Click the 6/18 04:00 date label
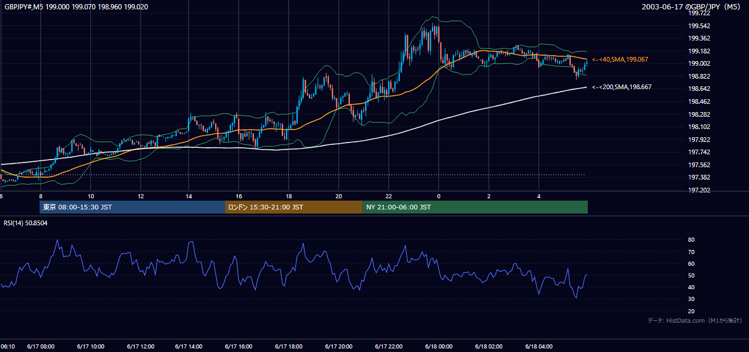The height and width of the screenshot is (352, 749). [539, 346]
